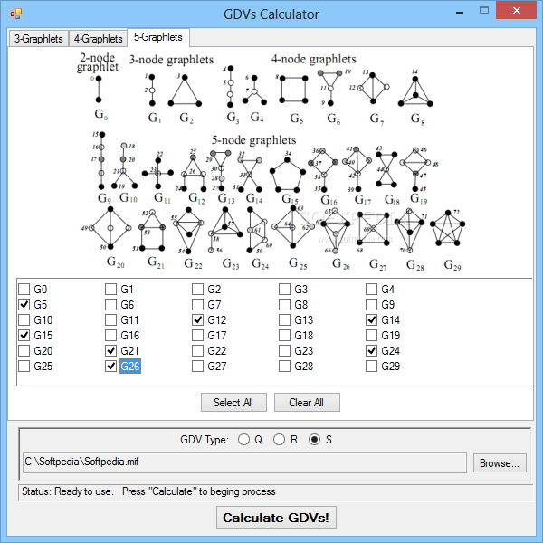The width and height of the screenshot is (543, 543).
Task: Click the G11 cross graphlet diagram
Action: click(157, 173)
